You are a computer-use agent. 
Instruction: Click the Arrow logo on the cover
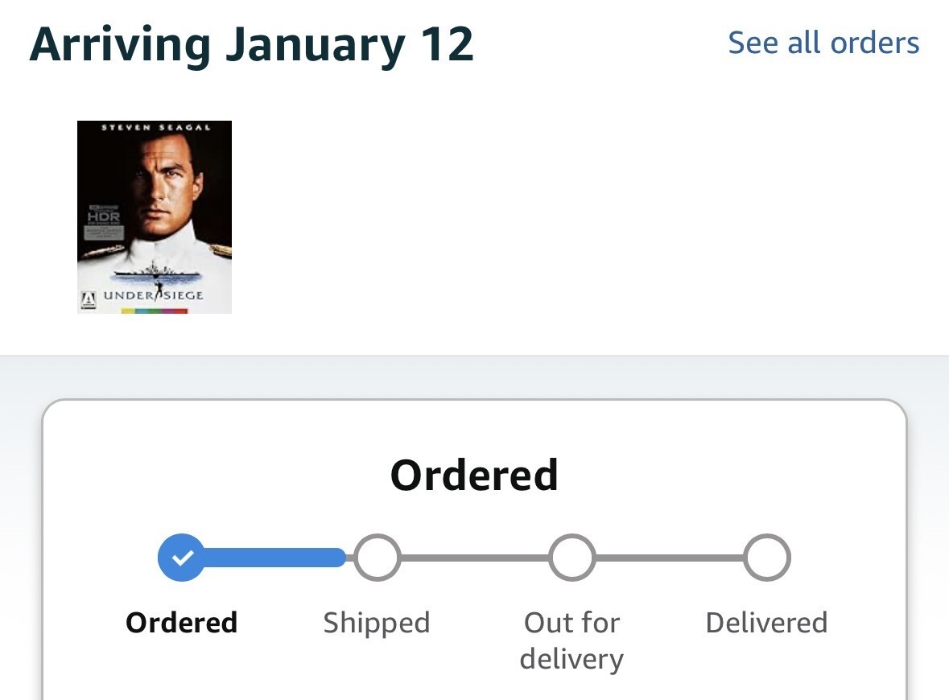(x=89, y=299)
